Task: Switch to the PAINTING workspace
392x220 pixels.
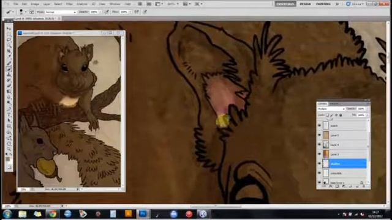Action: 323,4
